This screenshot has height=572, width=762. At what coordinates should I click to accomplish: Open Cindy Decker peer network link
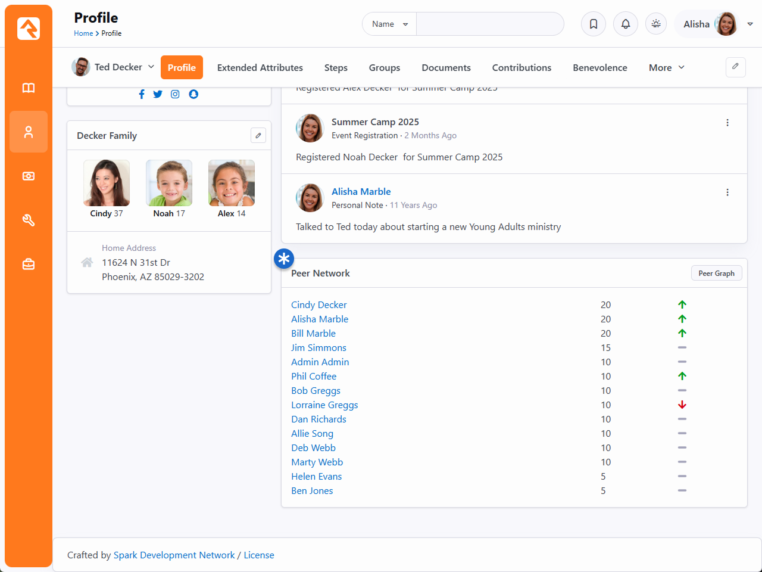coord(318,305)
